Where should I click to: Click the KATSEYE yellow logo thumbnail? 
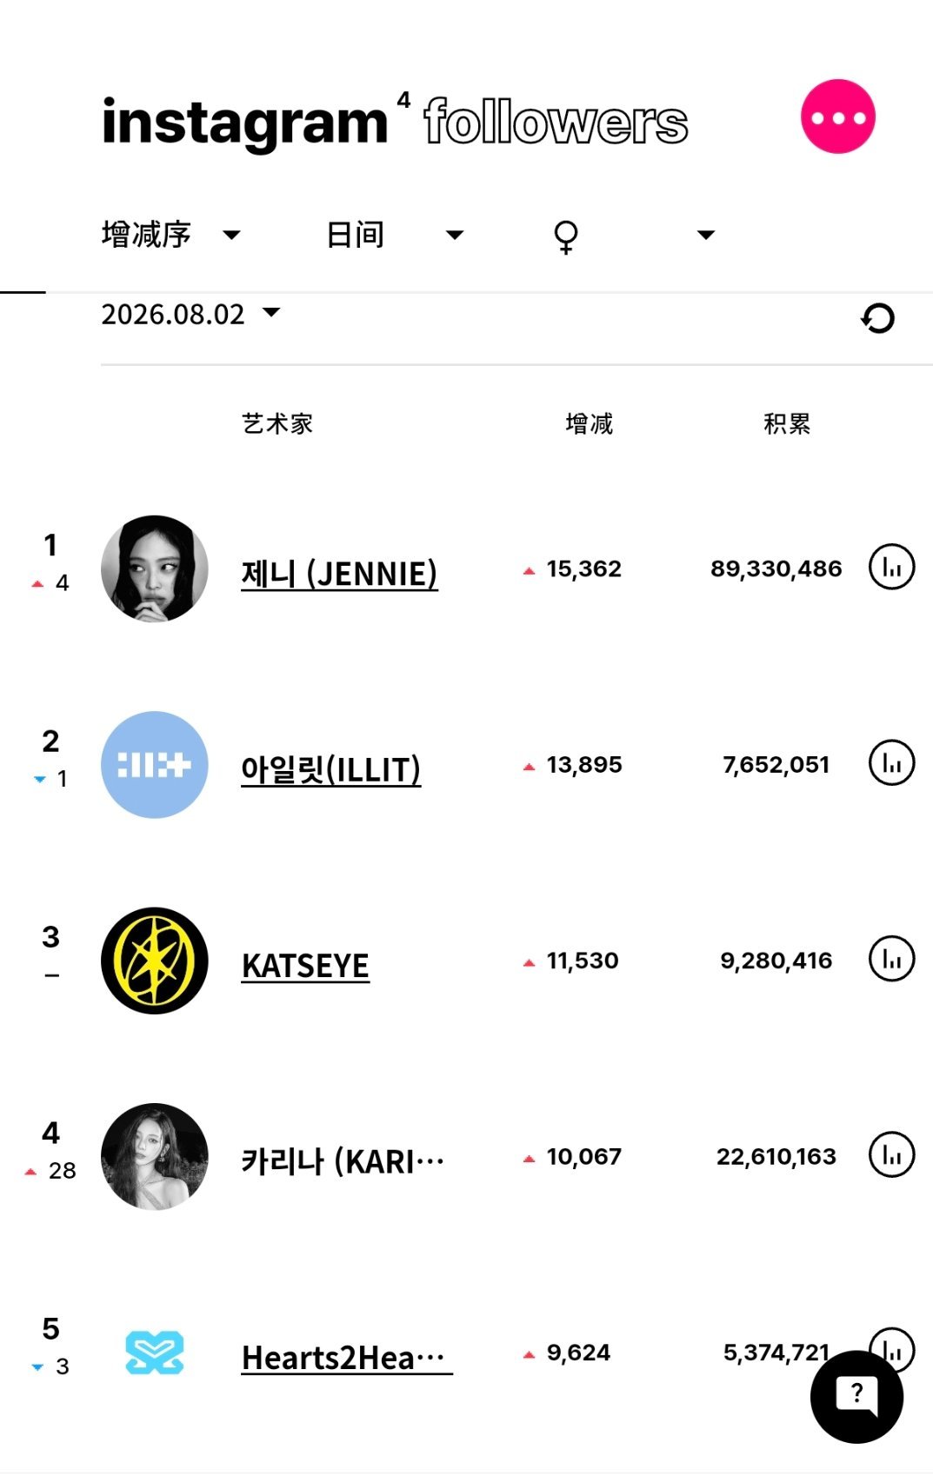[x=155, y=961]
